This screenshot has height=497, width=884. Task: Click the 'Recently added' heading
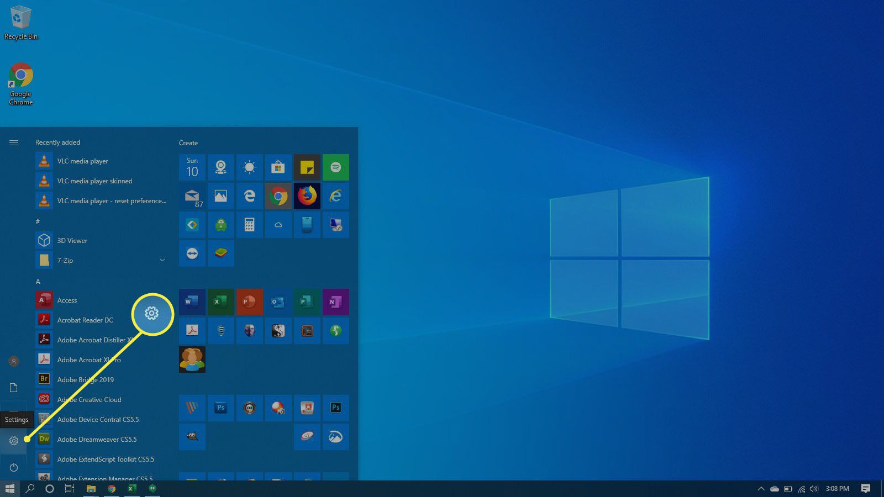pos(58,142)
